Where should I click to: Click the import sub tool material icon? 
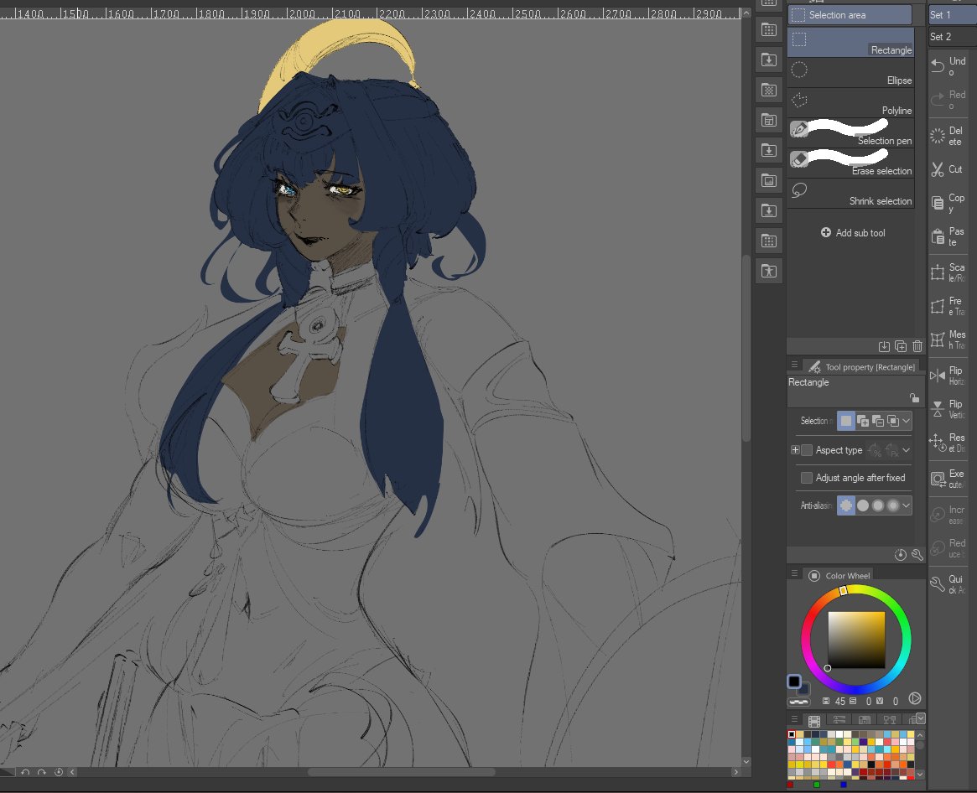[884, 345]
